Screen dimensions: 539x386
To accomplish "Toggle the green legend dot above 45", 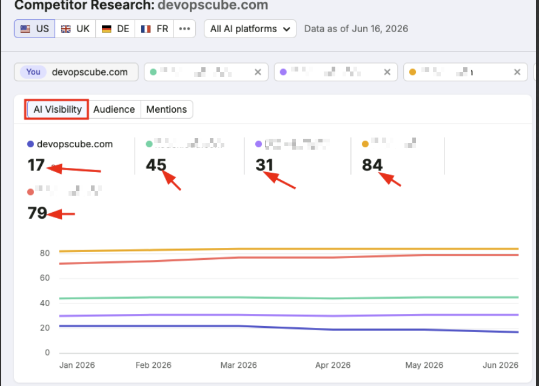I will pos(149,144).
